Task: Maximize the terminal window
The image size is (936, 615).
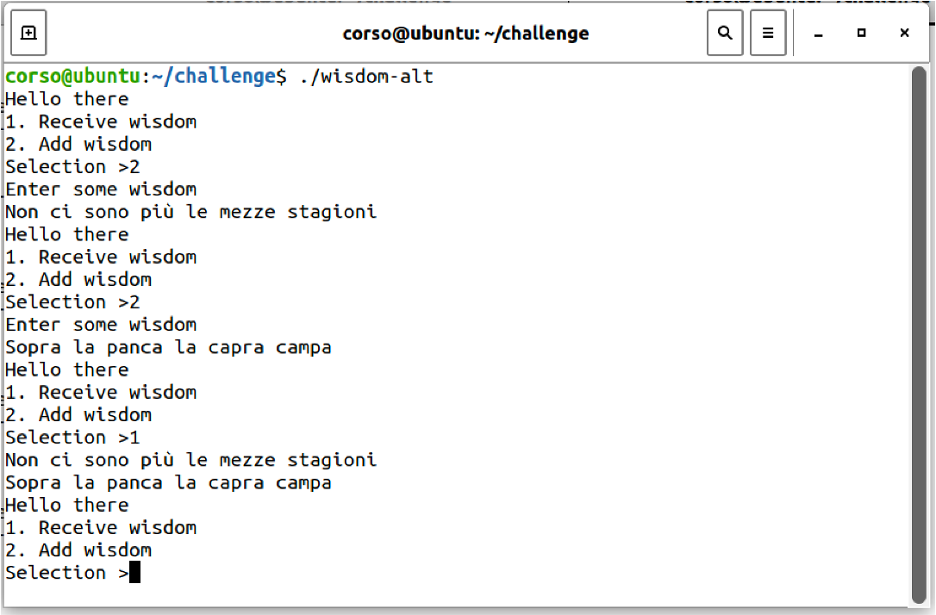Action: [x=861, y=33]
